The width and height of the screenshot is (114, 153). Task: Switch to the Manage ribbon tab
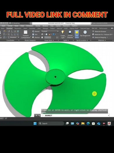(45, 29)
